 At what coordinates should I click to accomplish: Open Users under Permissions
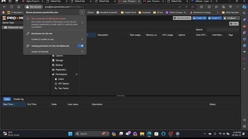point(61,79)
